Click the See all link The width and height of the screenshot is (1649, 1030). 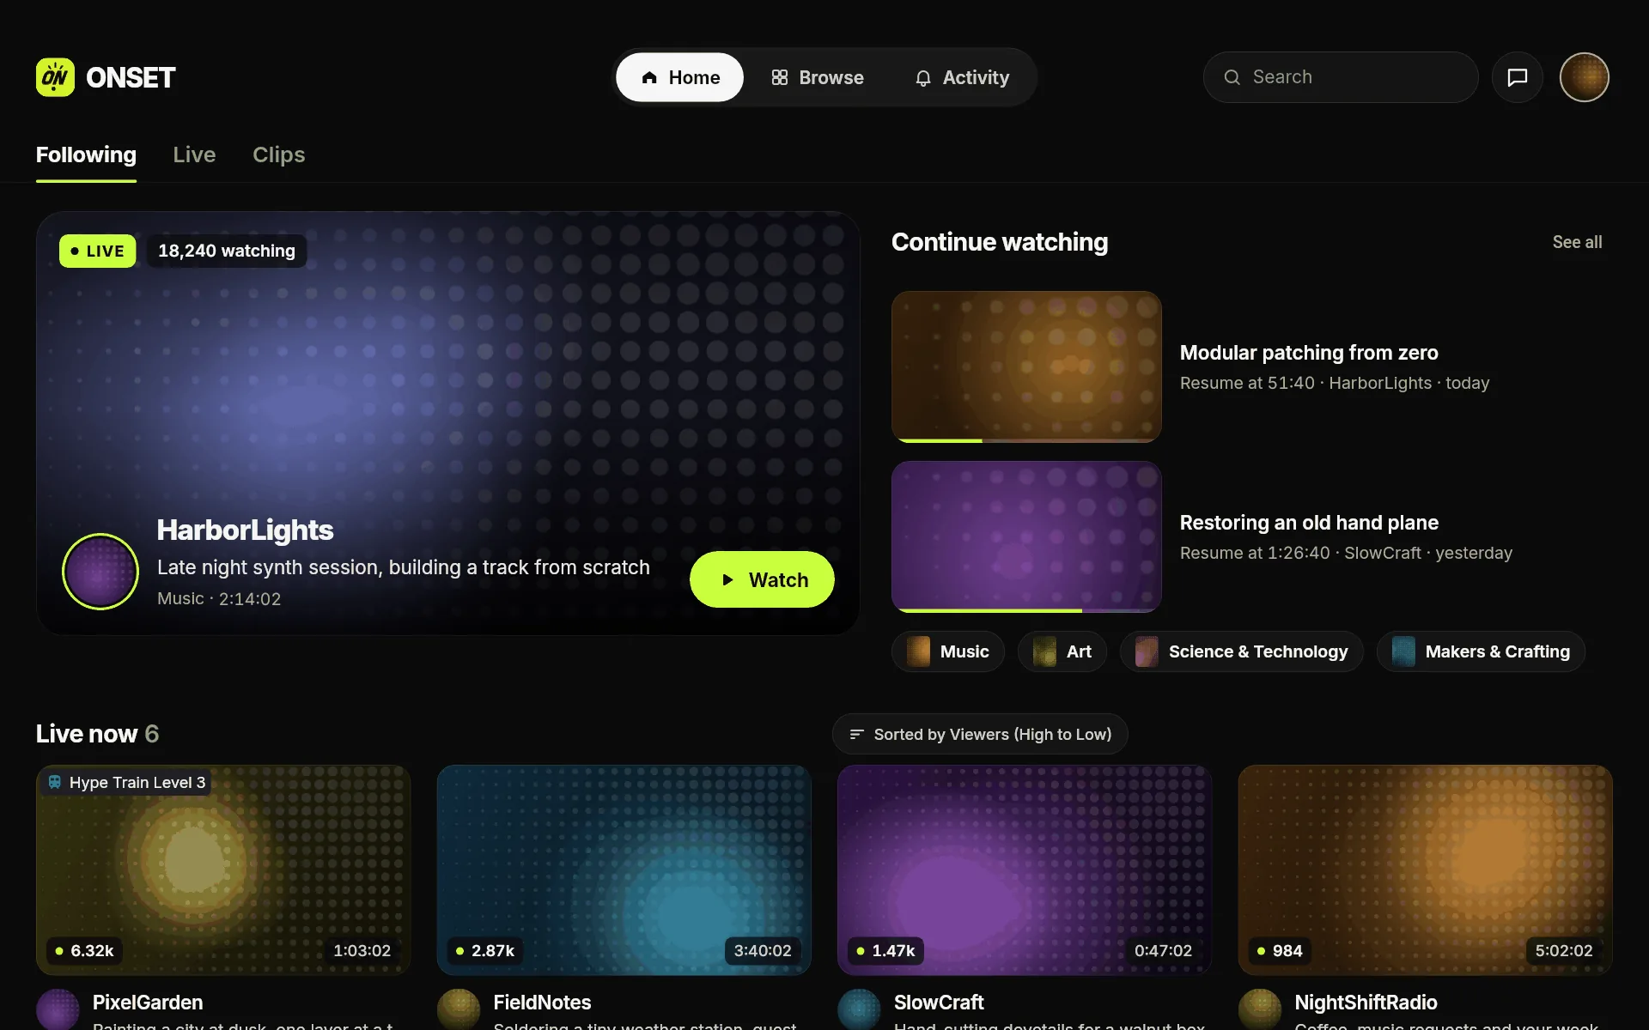coord(1577,243)
